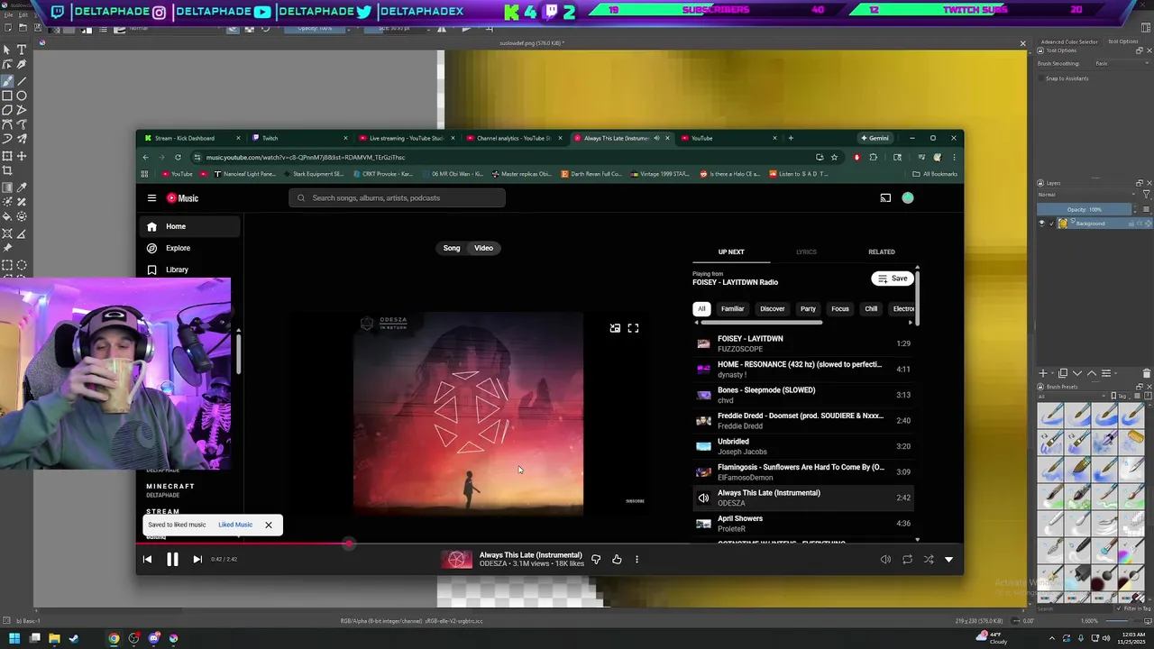Switch to Stream - Kick Dashboard tab
Image resolution: width=1154 pixels, height=649 pixels.
pos(193,138)
